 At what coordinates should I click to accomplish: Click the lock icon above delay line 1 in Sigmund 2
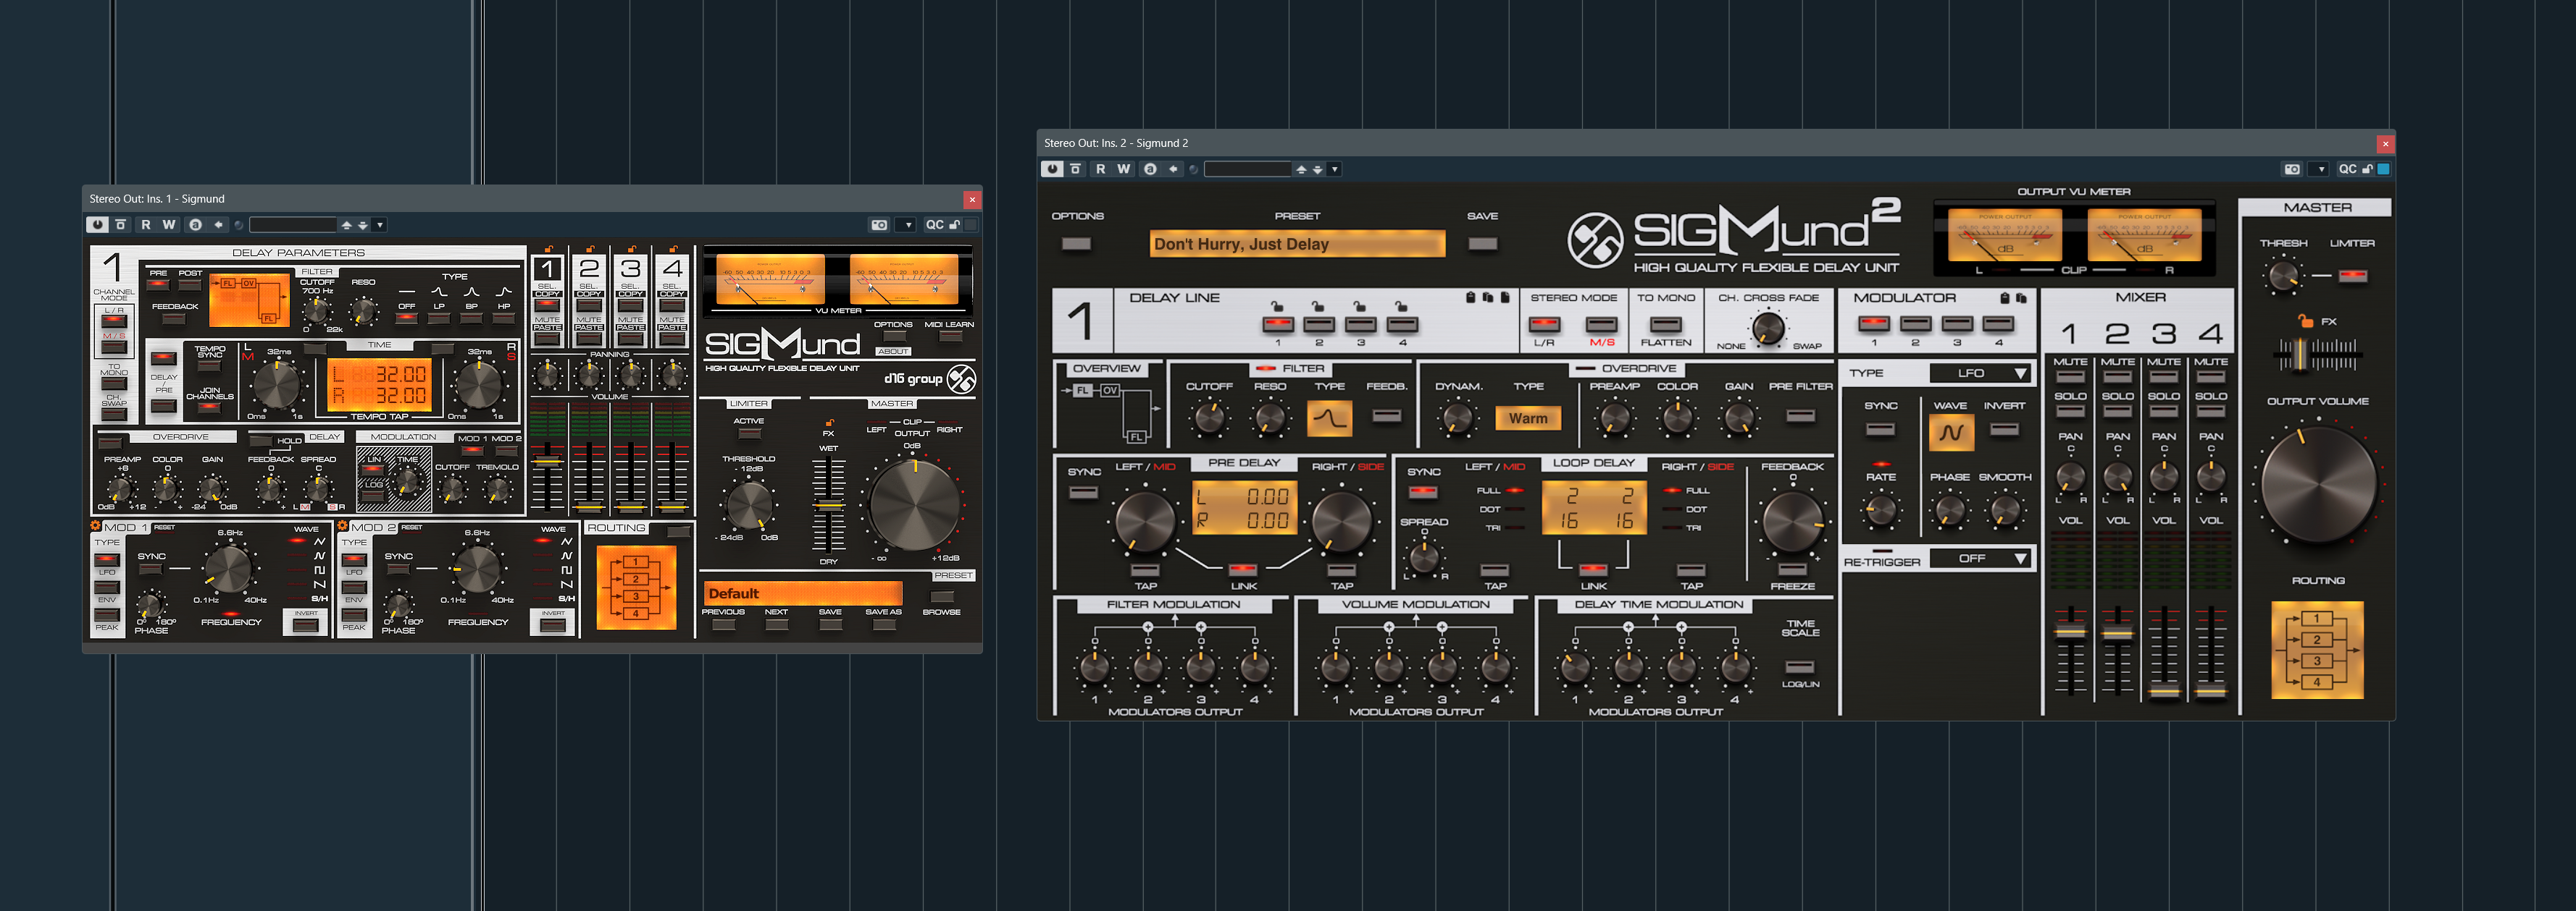click(1277, 307)
